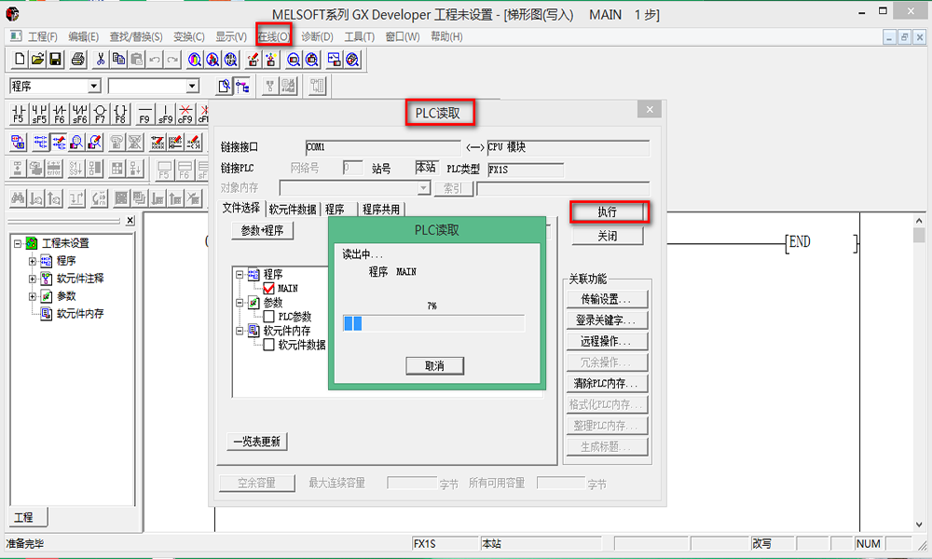Click the Cut scissors icon
932x559 pixels.
(100, 60)
